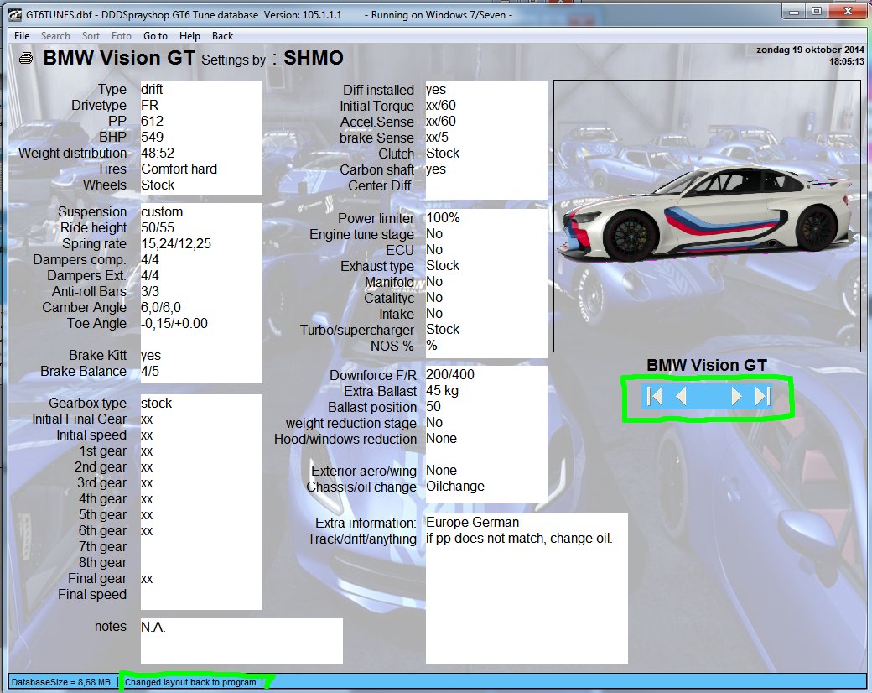Click the tuner name "SHMO" in the header
This screenshot has width=872, height=693.
click(313, 58)
